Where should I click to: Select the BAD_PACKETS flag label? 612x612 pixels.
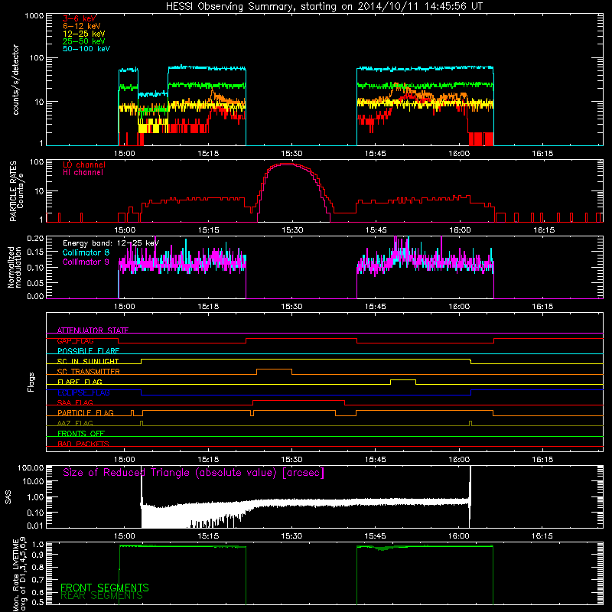coord(83,444)
